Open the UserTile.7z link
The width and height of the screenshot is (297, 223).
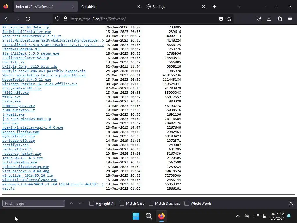click(x=13, y=62)
